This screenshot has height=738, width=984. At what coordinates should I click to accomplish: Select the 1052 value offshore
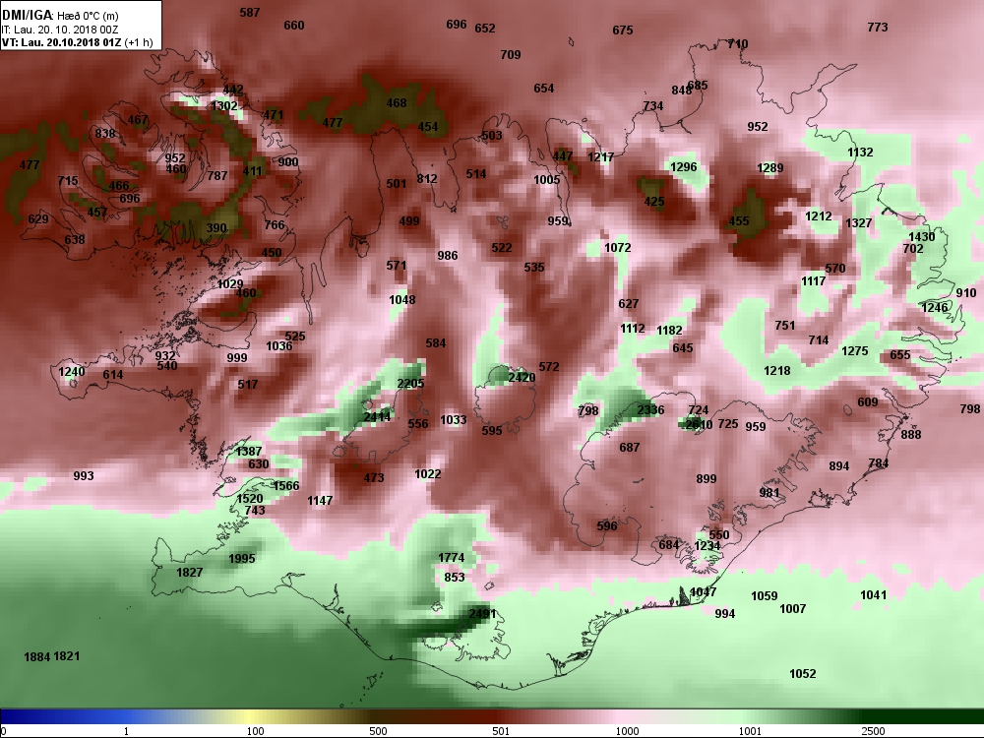[803, 674]
